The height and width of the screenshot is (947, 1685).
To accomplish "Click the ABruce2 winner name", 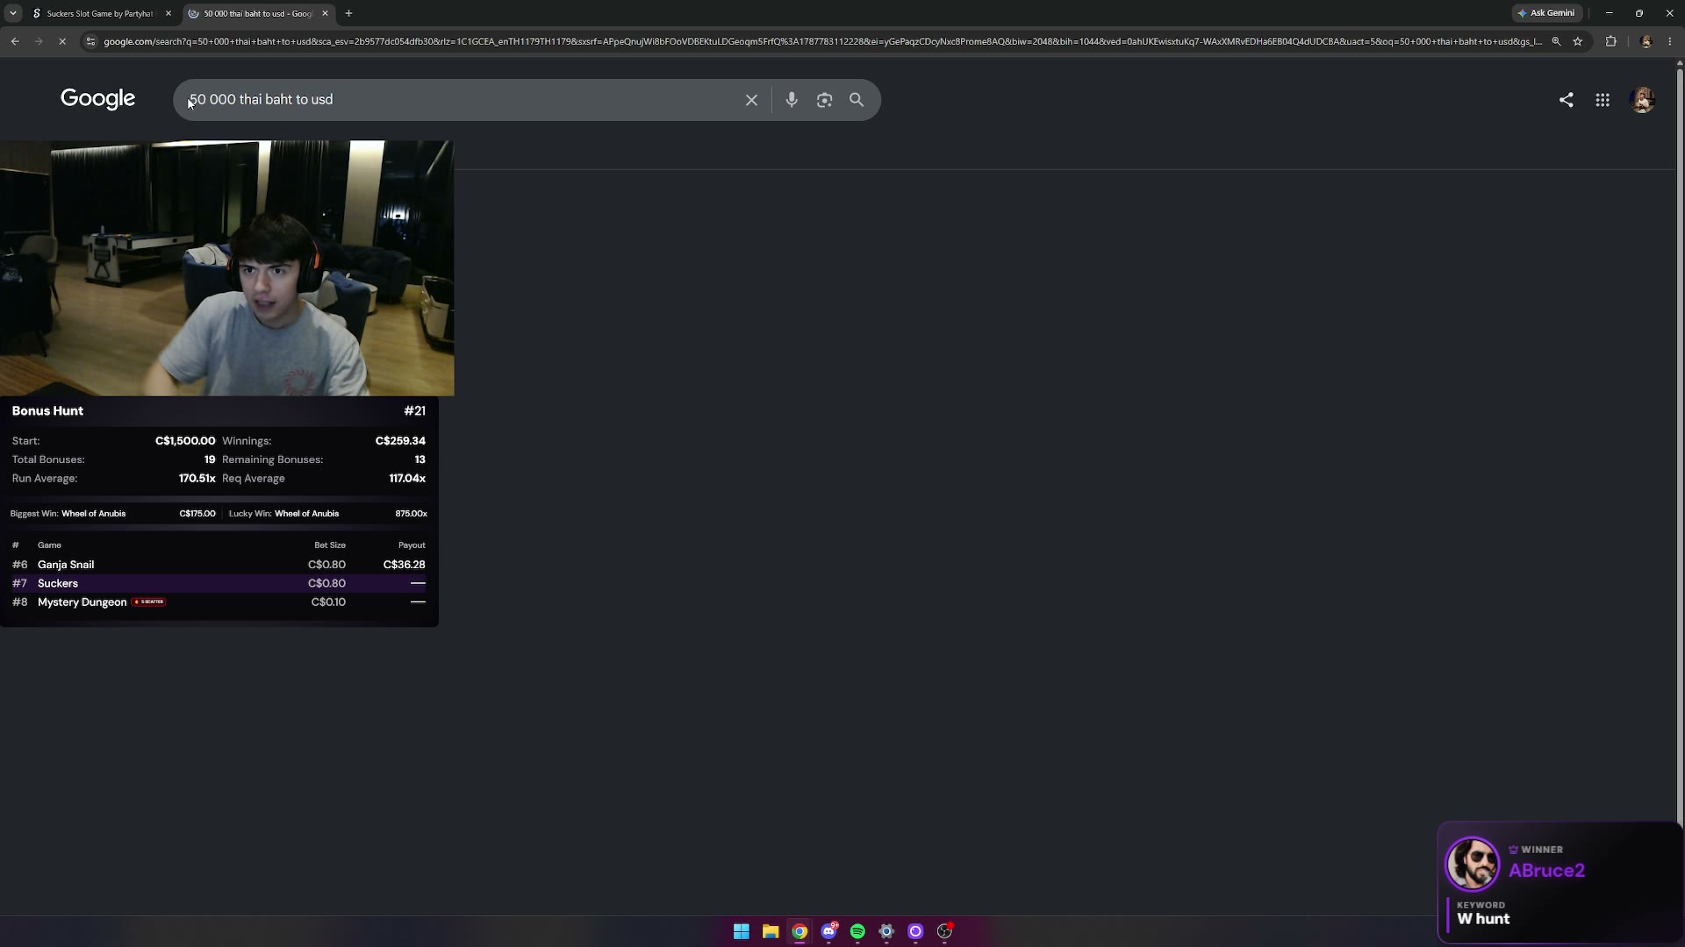I will (1546, 871).
